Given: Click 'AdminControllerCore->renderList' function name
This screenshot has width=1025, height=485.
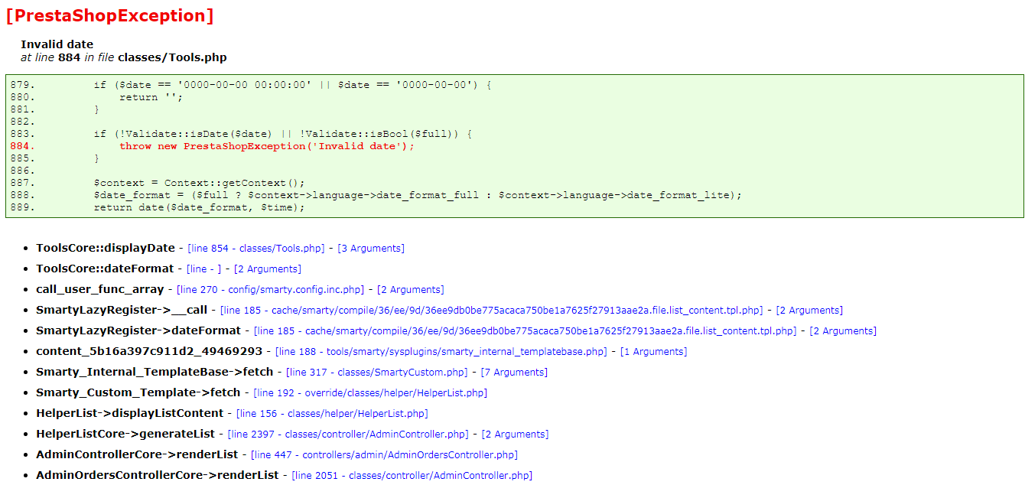Looking at the screenshot, I should (137, 455).
